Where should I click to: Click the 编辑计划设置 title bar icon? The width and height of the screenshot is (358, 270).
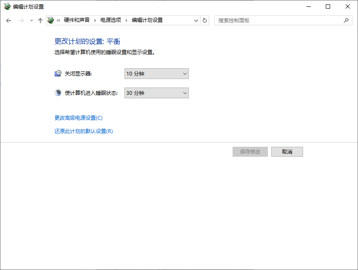click(6, 6)
